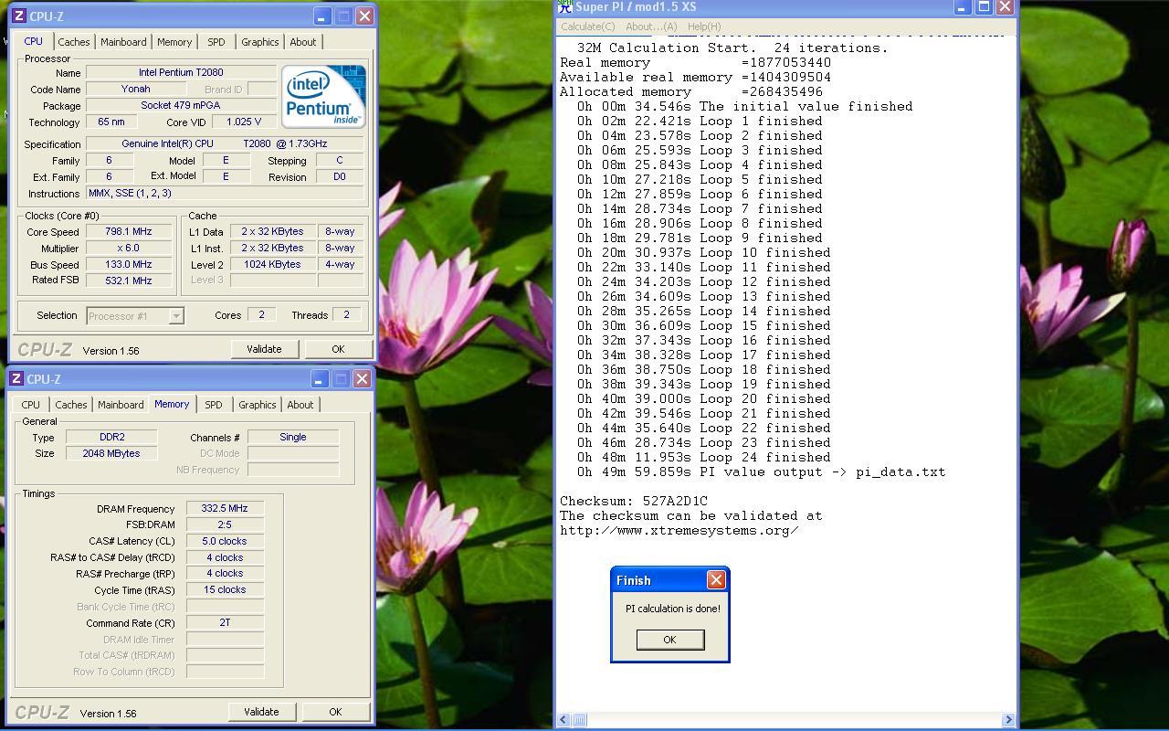Image resolution: width=1169 pixels, height=731 pixels.
Task: Maximize the Super PI window
Action: 984,7
